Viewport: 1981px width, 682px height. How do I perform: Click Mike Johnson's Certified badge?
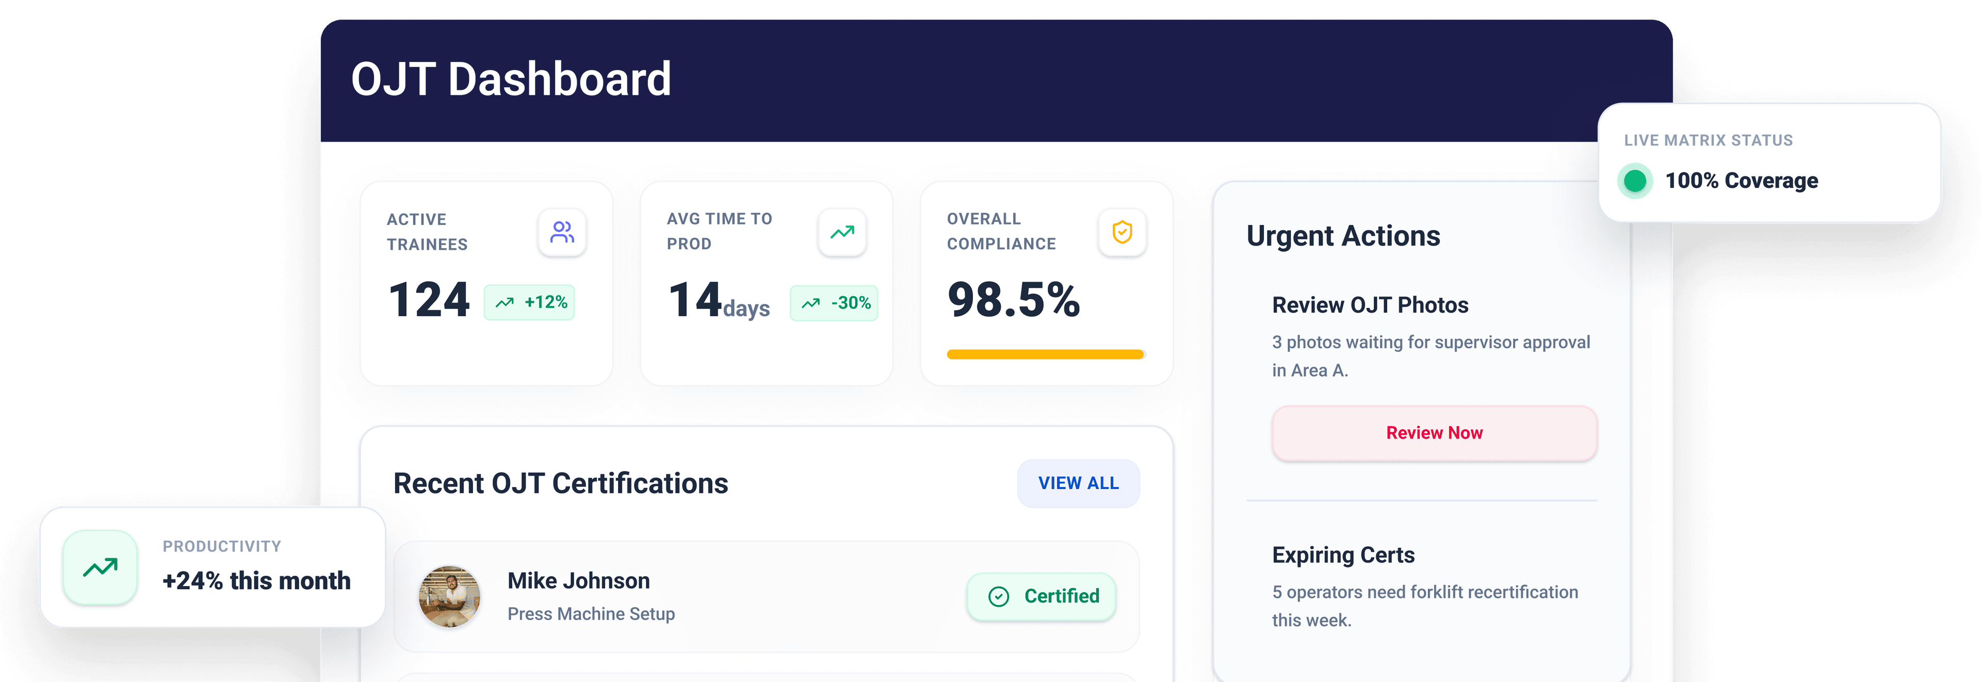point(1041,597)
